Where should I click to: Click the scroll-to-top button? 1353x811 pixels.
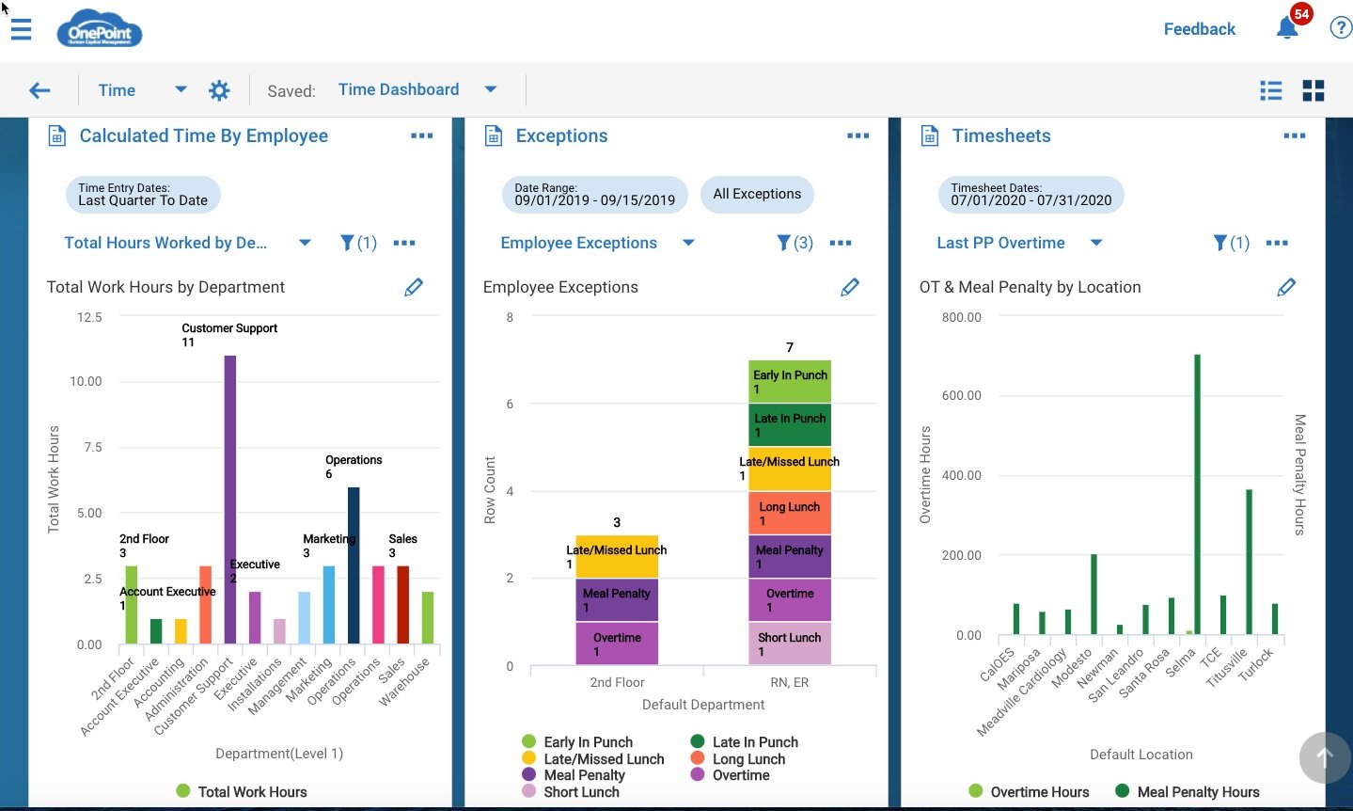click(1324, 757)
